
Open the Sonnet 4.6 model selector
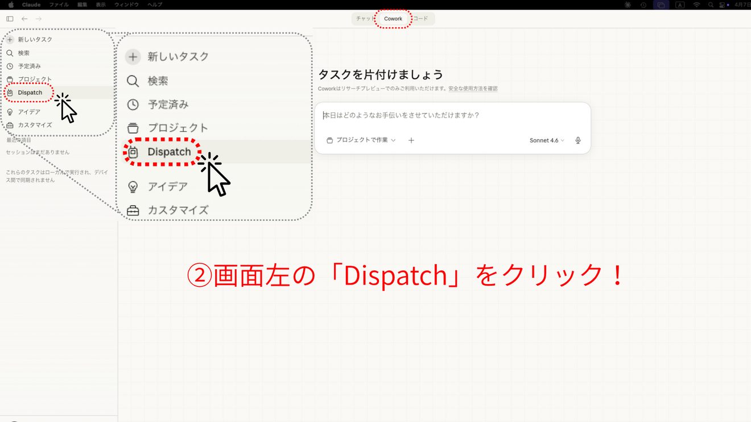pyautogui.click(x=547, y=140)
